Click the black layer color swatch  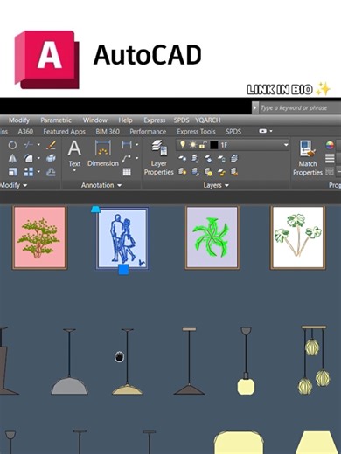214,145
